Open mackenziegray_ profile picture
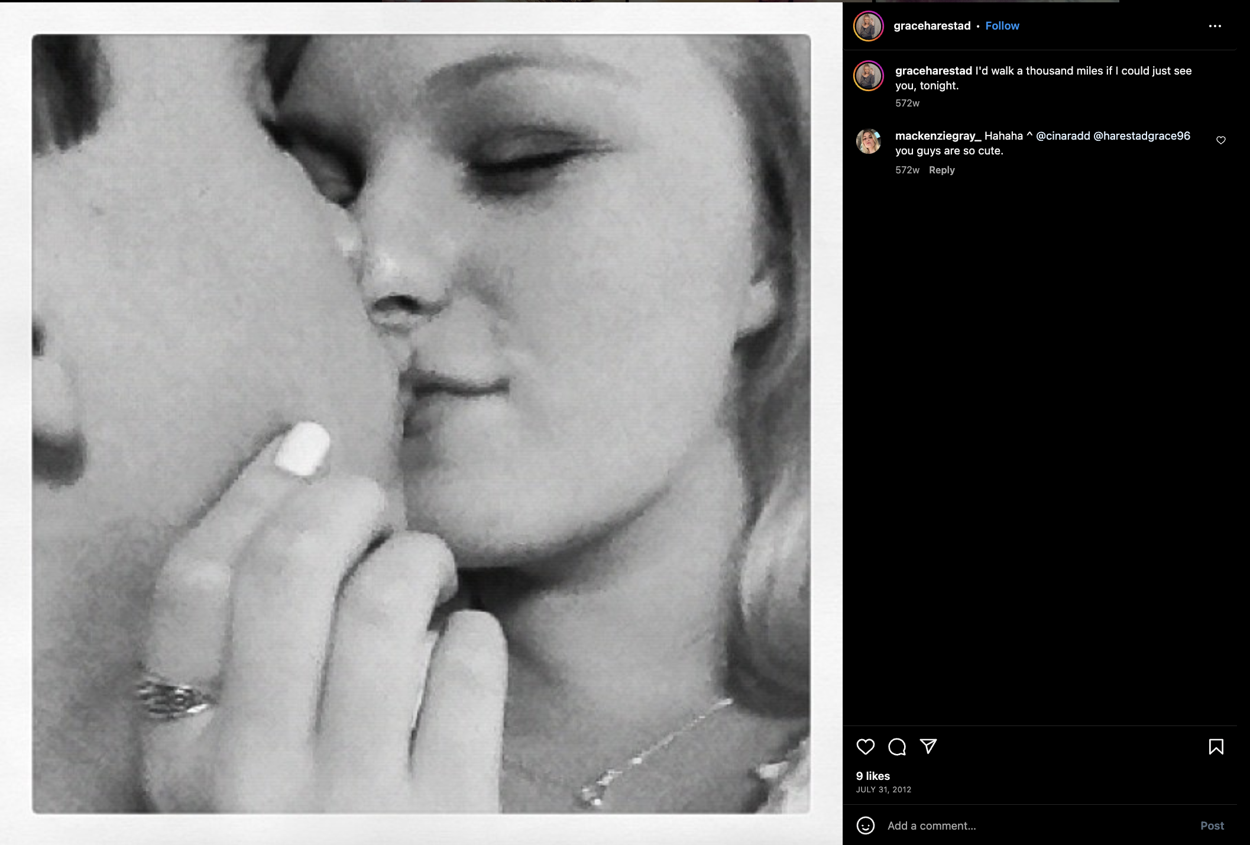Viewport: 1250px width, 845px height. tap(868, 141)
